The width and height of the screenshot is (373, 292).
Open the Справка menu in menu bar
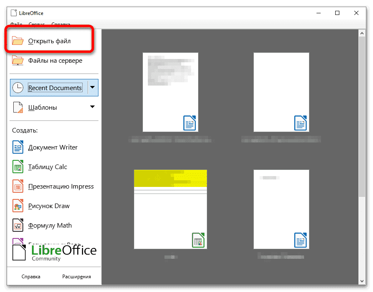pyautogui.click(x=61, y=25)
